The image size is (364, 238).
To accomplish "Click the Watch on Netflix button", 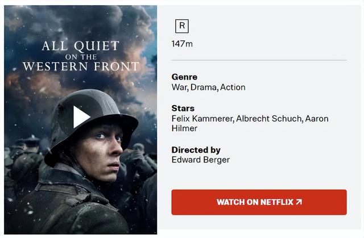I will [x=259, y=202].
